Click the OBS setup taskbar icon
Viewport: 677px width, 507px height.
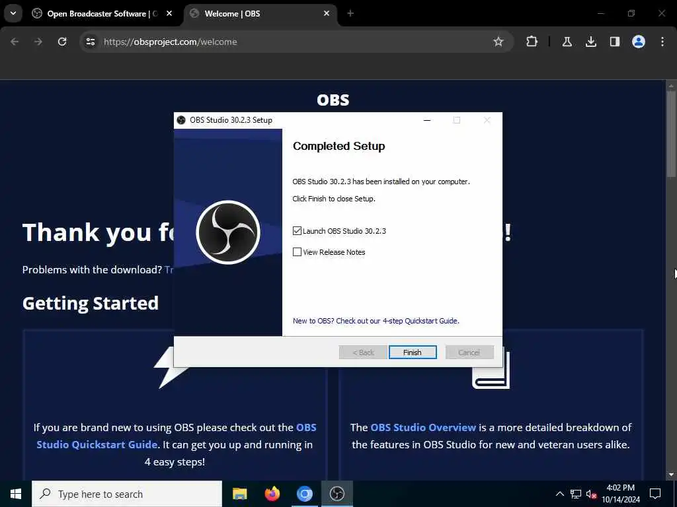click(x=337, y=494)
